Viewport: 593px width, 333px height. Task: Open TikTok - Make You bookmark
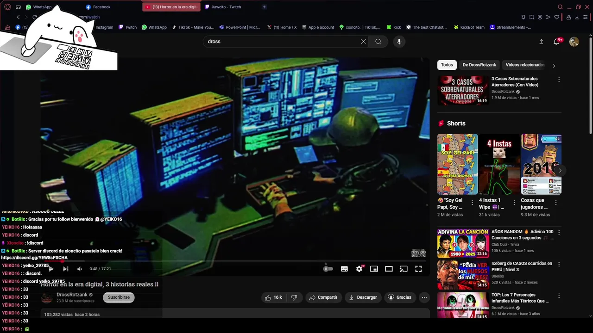(x=193, y=27)
